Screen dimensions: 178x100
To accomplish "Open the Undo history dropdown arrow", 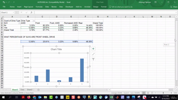I will pos(6,2).
